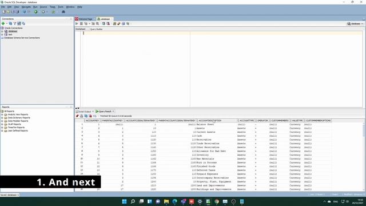Click the Rollback icon in worksheet toolbar
Viewport: 366px width, 206px height.
coord(108,23)
